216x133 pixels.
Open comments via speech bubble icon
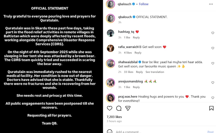click(x=119, y=108)
